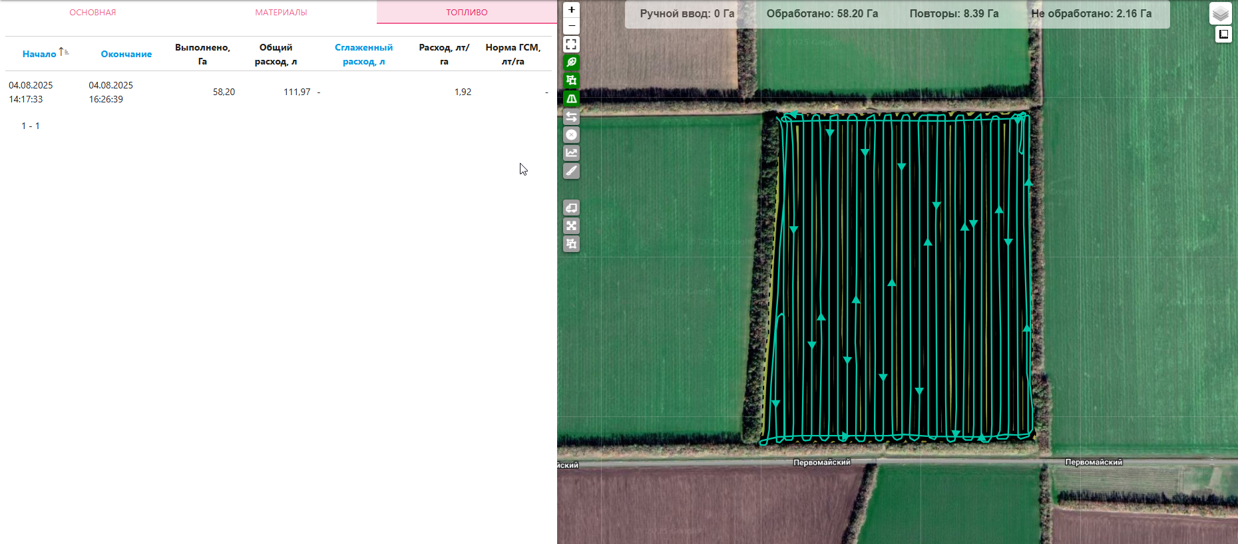Image resolution: width=1238 pixels, height=544 pixels.
Task: Open the chart graph tool
Action: (x=571, y=153)
